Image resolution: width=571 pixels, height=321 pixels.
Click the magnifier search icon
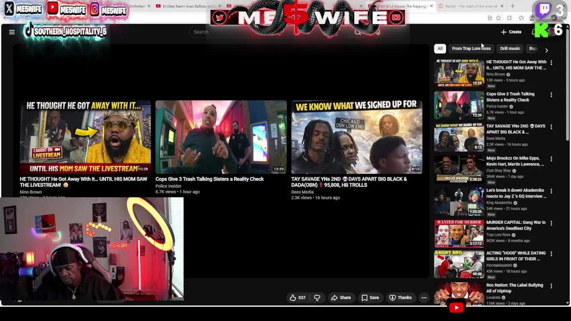point(358,32)
